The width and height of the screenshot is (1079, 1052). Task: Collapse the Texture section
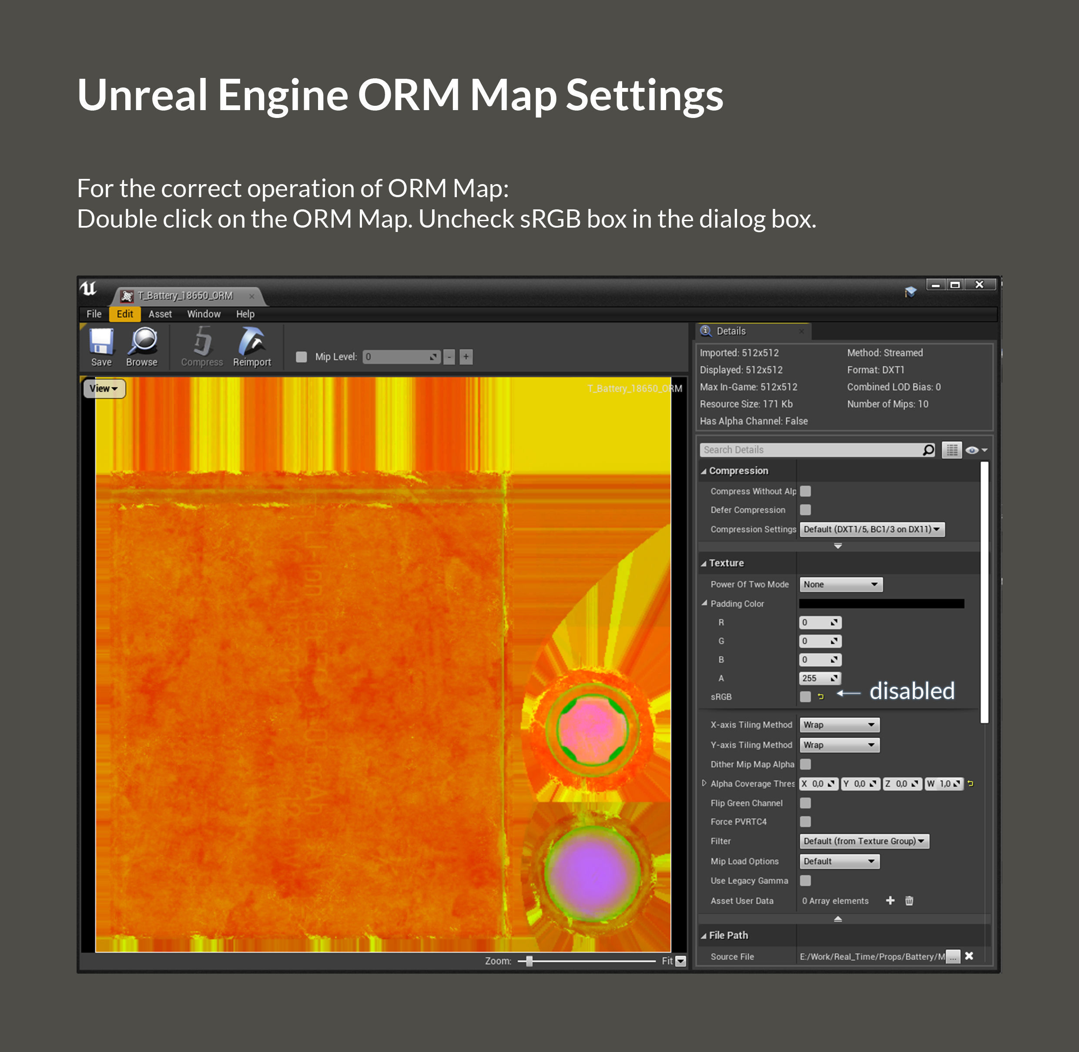pos(704,563)
